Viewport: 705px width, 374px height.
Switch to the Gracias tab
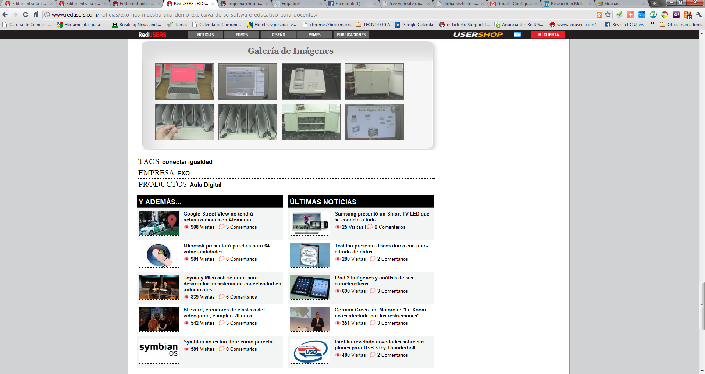tap(622, 4)
